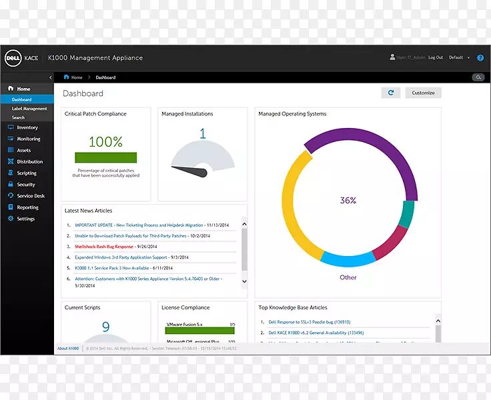Click the search magnifier button
The height and width of the screenshot is (400, 491).
(x=478, y=77)
